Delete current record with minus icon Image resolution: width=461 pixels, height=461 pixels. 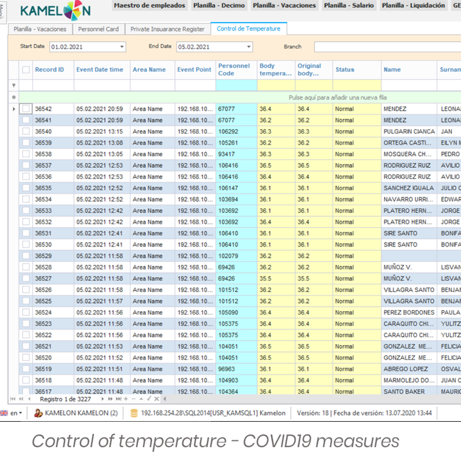[x=134, y=399]
